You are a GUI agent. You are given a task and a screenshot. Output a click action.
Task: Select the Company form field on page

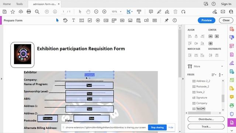pyautogui.click(x=90, y=75)
